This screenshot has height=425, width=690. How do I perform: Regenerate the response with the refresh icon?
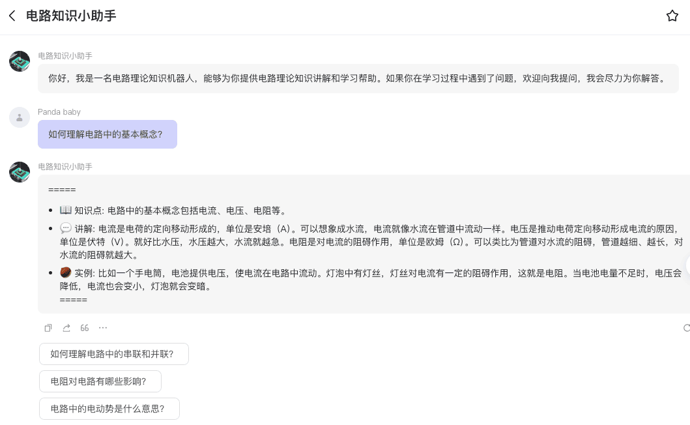685,328
